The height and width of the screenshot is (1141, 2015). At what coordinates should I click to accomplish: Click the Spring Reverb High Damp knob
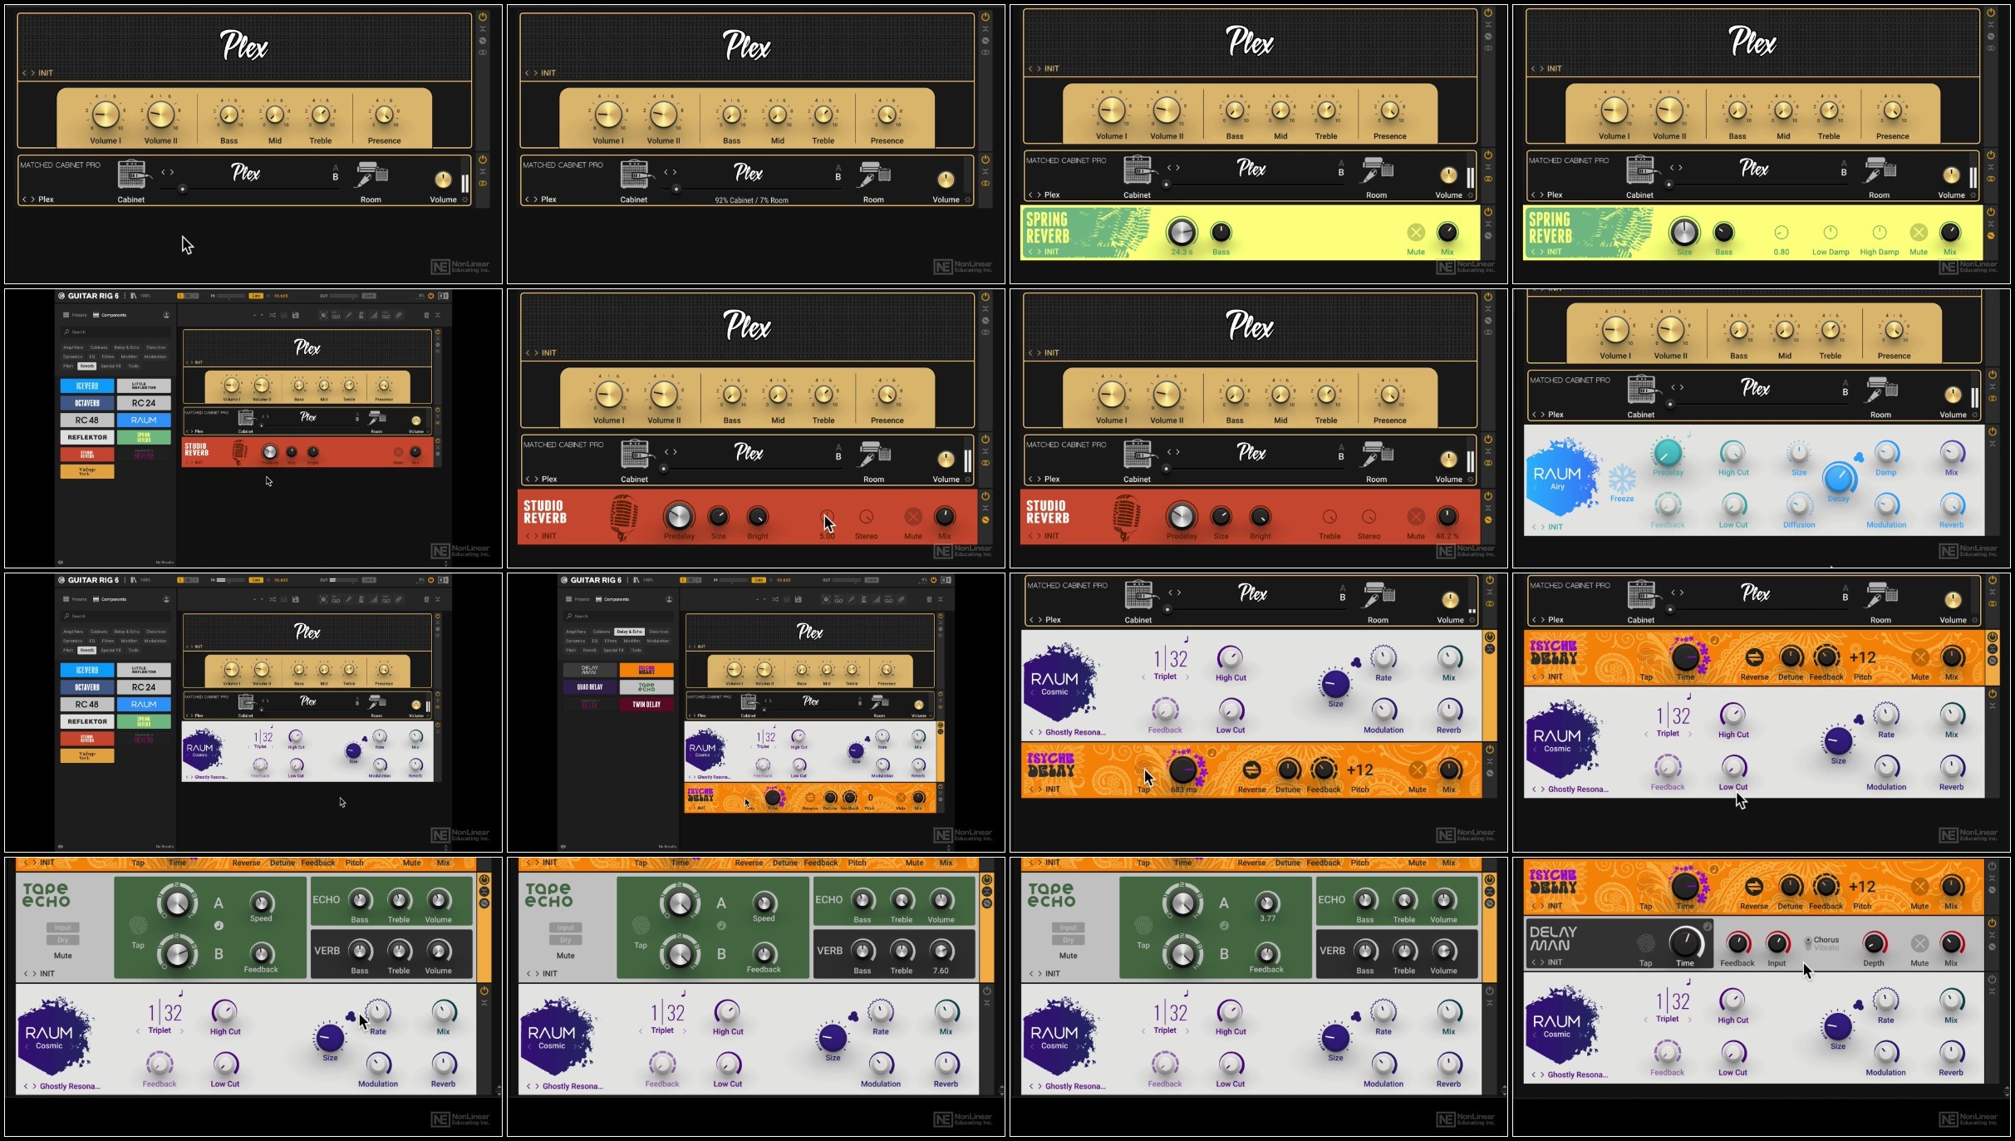[x=1880, y=232]
